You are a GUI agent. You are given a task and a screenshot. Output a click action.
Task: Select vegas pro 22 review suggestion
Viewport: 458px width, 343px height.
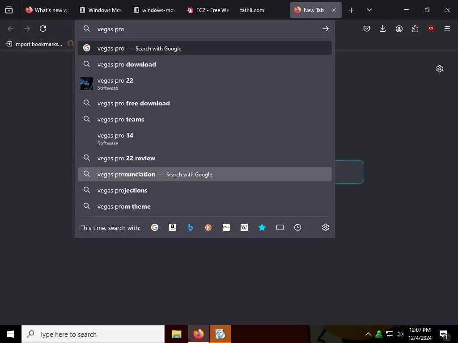pyautogui.click(x=205, y=158)
